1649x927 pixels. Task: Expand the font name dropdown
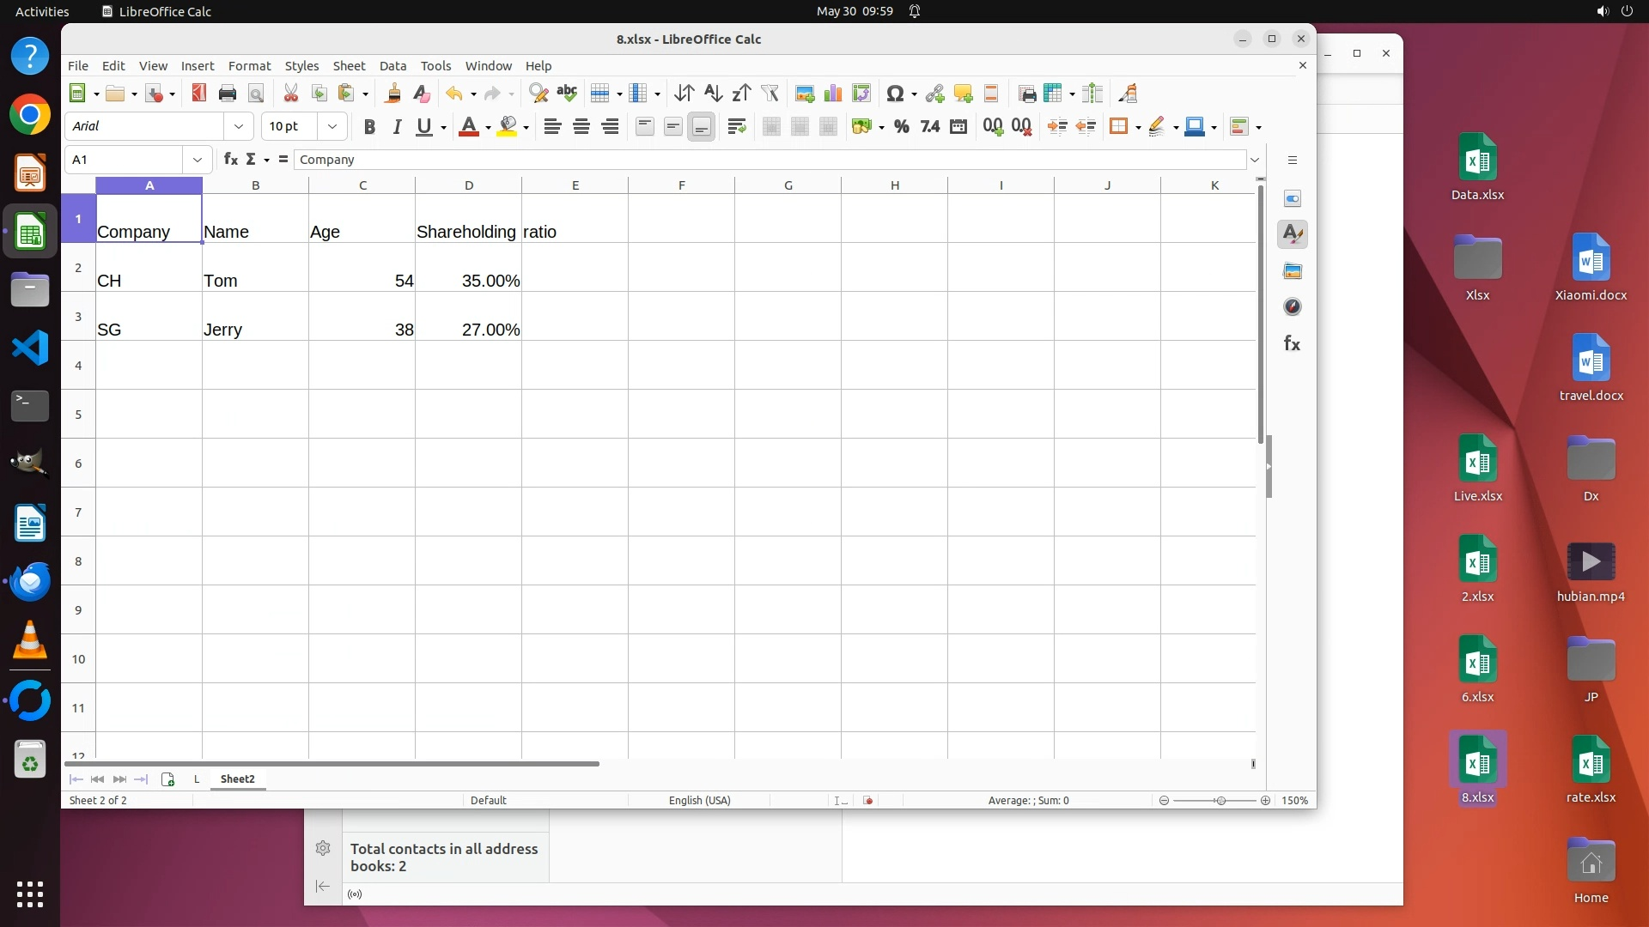click(238, 127)
